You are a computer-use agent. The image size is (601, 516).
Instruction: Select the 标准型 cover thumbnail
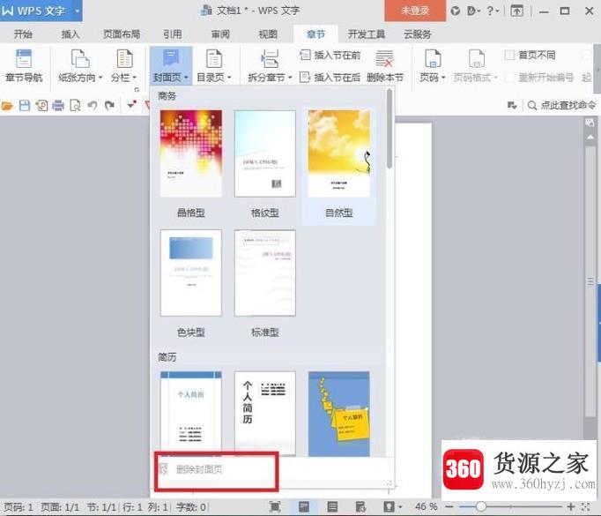pyautogui.click(x=265, y=273)
